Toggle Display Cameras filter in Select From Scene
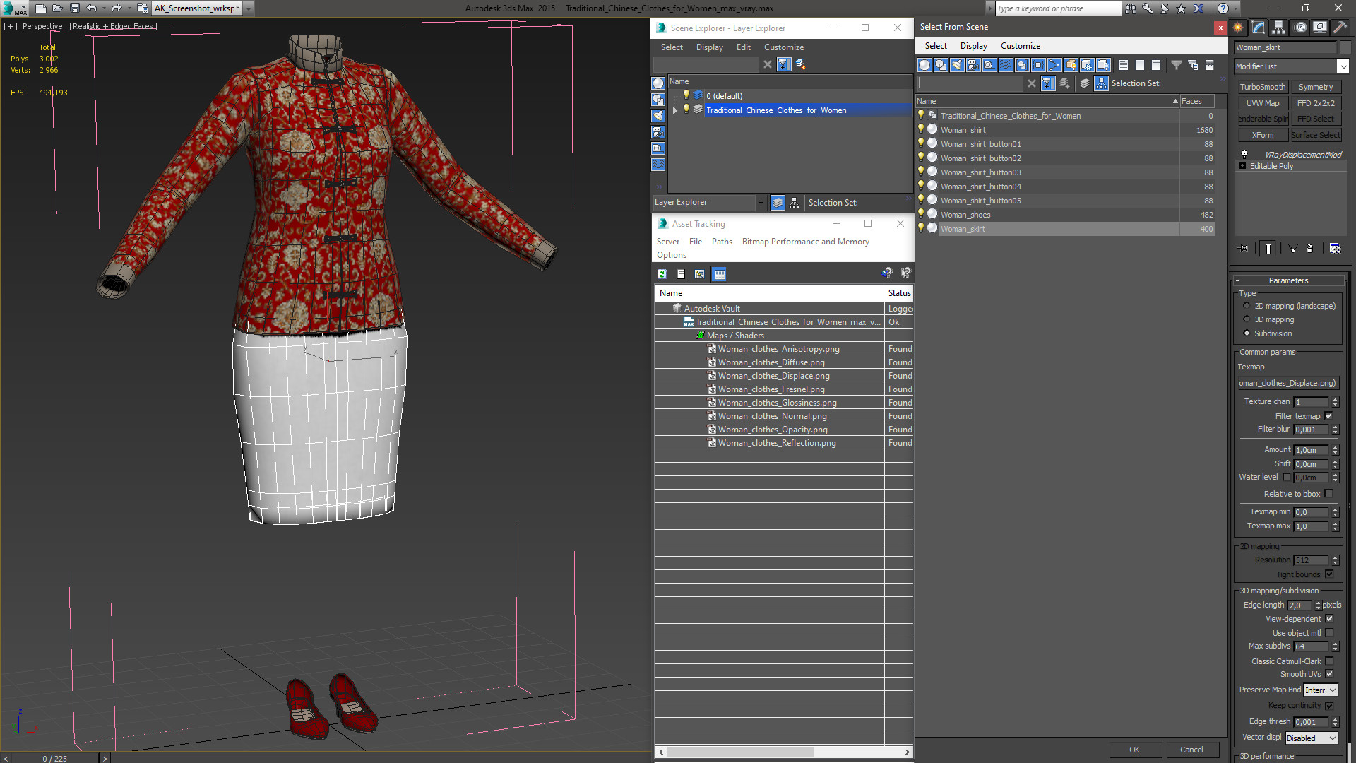Image resolution: width=1356 pixels, height=763 pixels. [973, 65]
